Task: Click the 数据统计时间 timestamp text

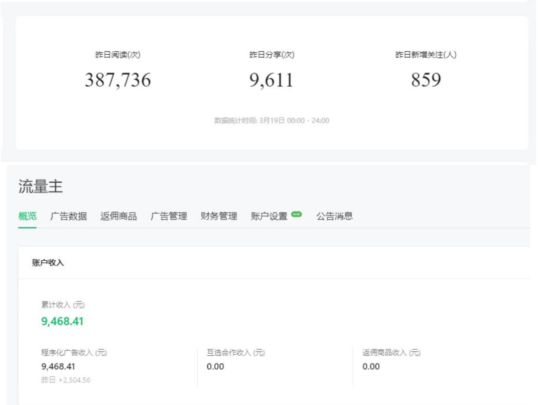Action: pos(271,120)
